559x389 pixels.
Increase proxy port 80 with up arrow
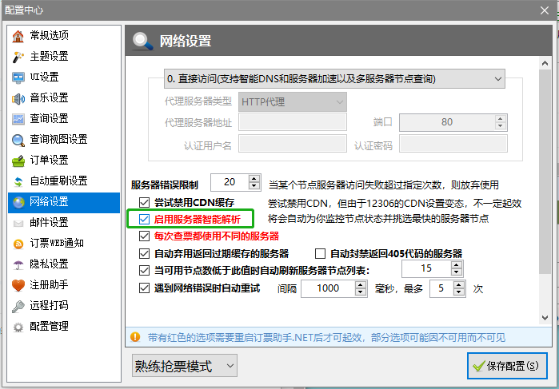pos(501,119)
